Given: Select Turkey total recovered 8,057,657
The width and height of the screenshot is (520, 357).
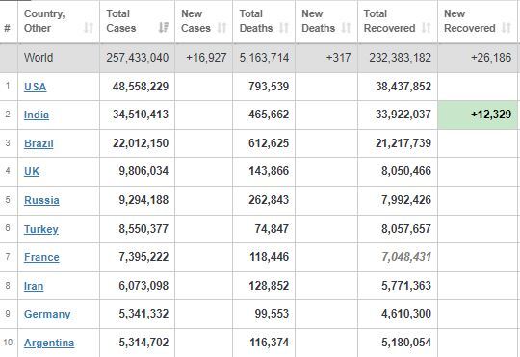Looking at the screenshot, I should (x=406, y=229).
